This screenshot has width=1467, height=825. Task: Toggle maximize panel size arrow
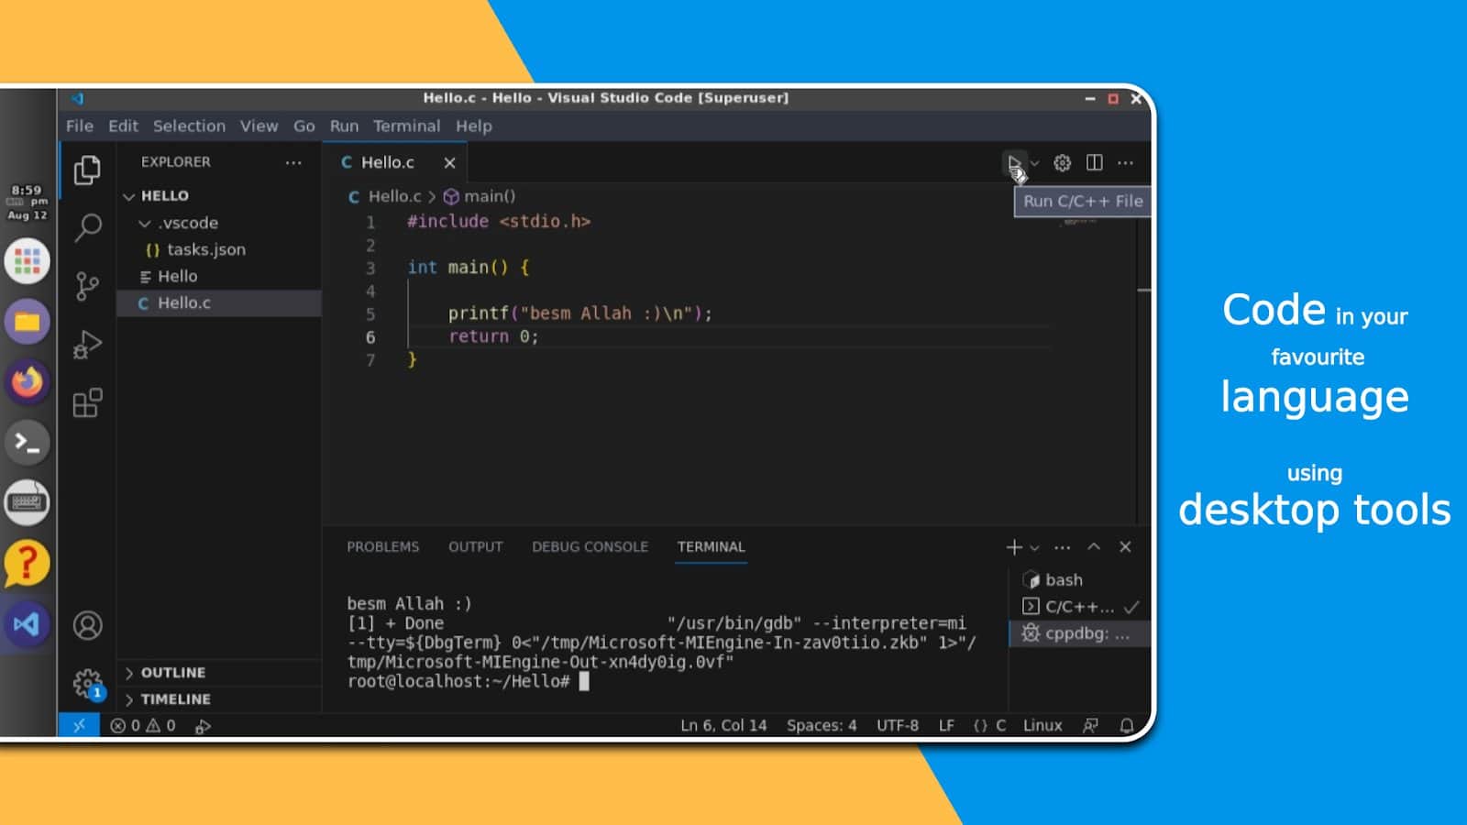pos(1094,547)
